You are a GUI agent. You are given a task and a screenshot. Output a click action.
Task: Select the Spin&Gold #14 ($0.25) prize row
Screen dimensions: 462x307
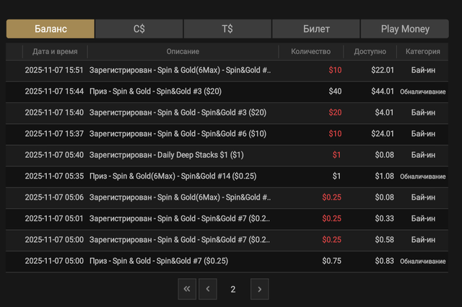click(x=227, y=177)
